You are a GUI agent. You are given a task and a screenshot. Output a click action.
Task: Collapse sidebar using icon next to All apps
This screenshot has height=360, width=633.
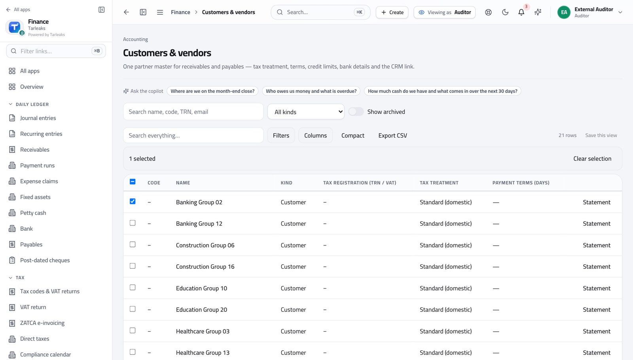[x=101, y=9]
